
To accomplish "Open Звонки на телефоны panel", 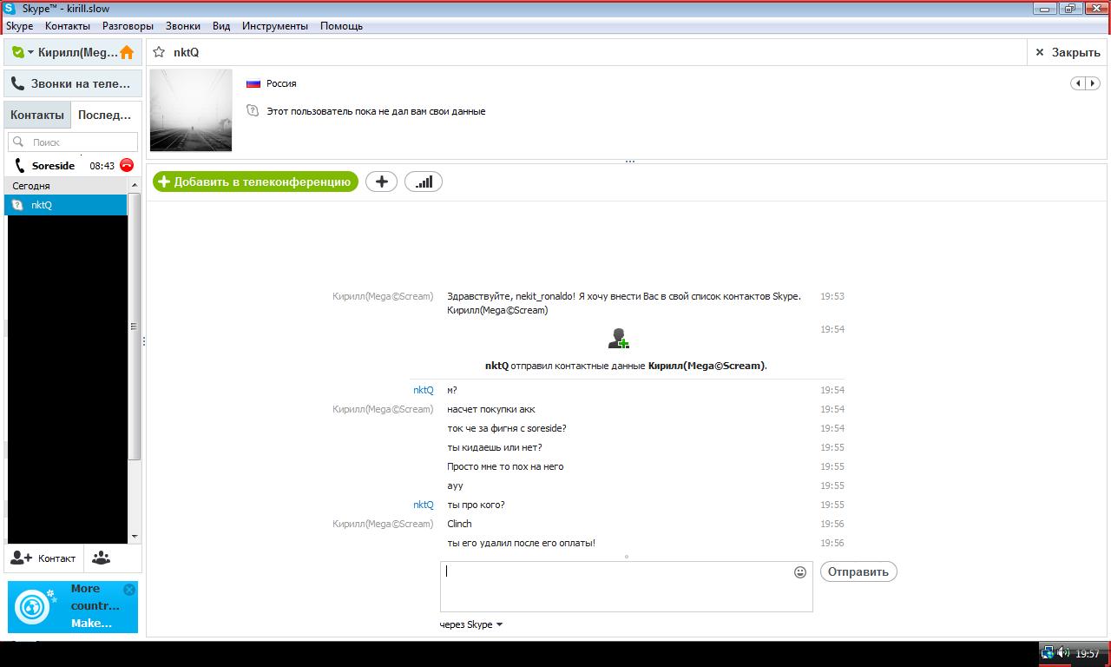I will (x=73, y=83).
